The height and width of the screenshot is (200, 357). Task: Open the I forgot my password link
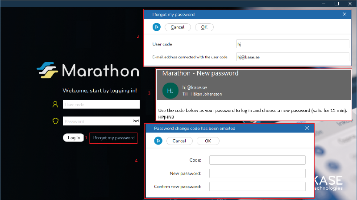pos(113,138)
